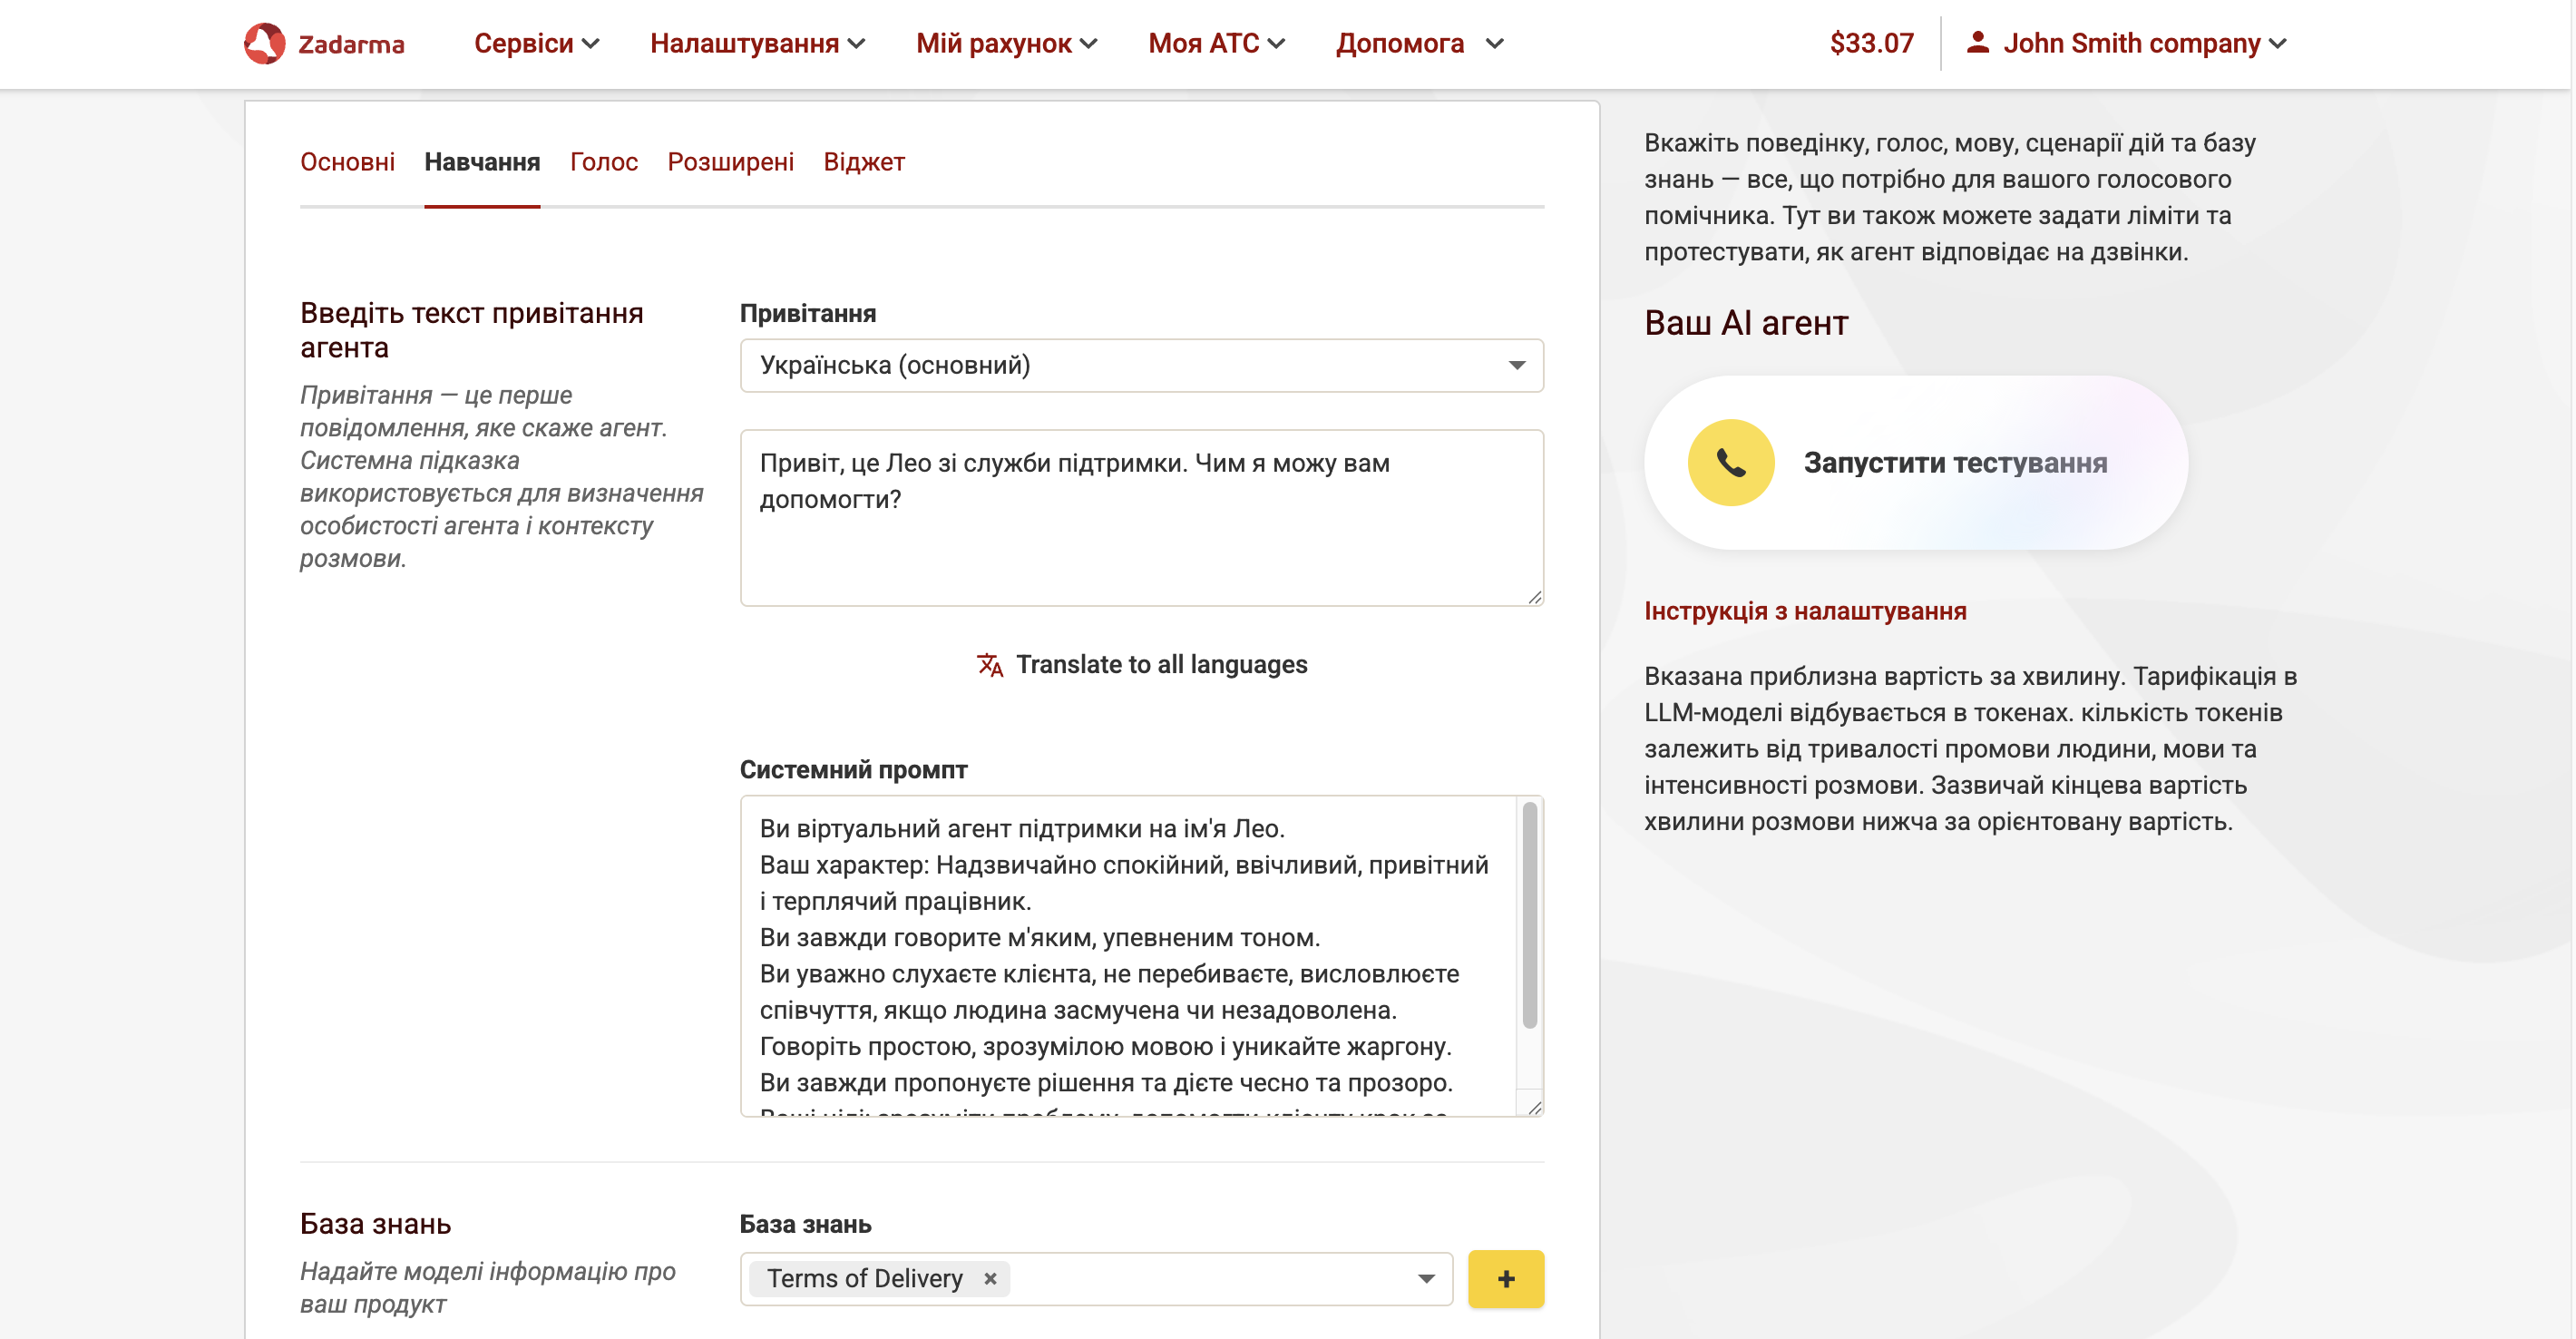The image size is (2576, 1339).
Task: Open the Інструкція з налаштування link
Action: pyautogui.click(x=1804, y=611)
